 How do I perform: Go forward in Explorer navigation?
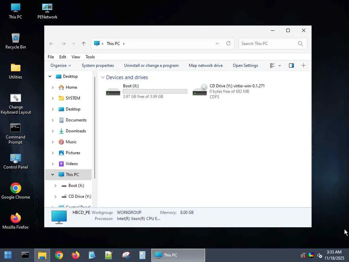pos(63,44)
